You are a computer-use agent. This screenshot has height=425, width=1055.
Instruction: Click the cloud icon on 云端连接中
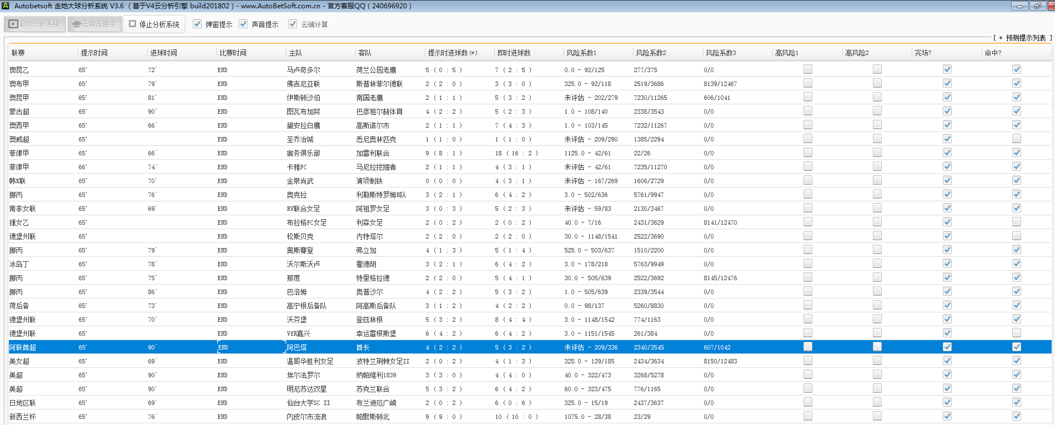pos(77,24)
